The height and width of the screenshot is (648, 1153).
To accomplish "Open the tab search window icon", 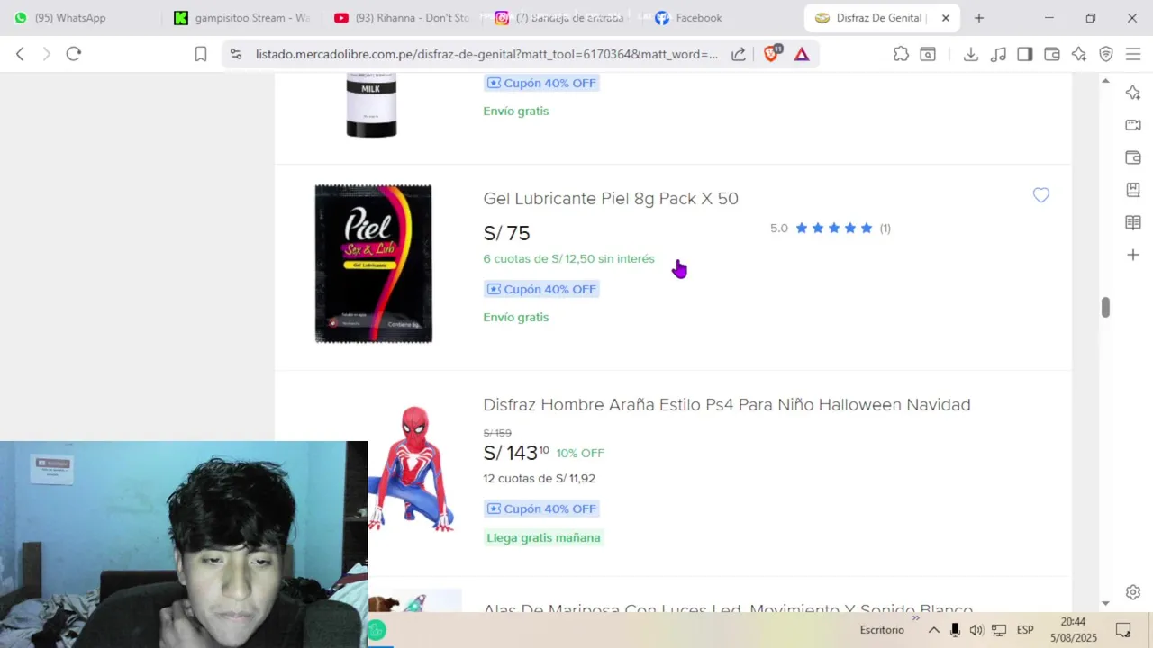I will [928, 54].
